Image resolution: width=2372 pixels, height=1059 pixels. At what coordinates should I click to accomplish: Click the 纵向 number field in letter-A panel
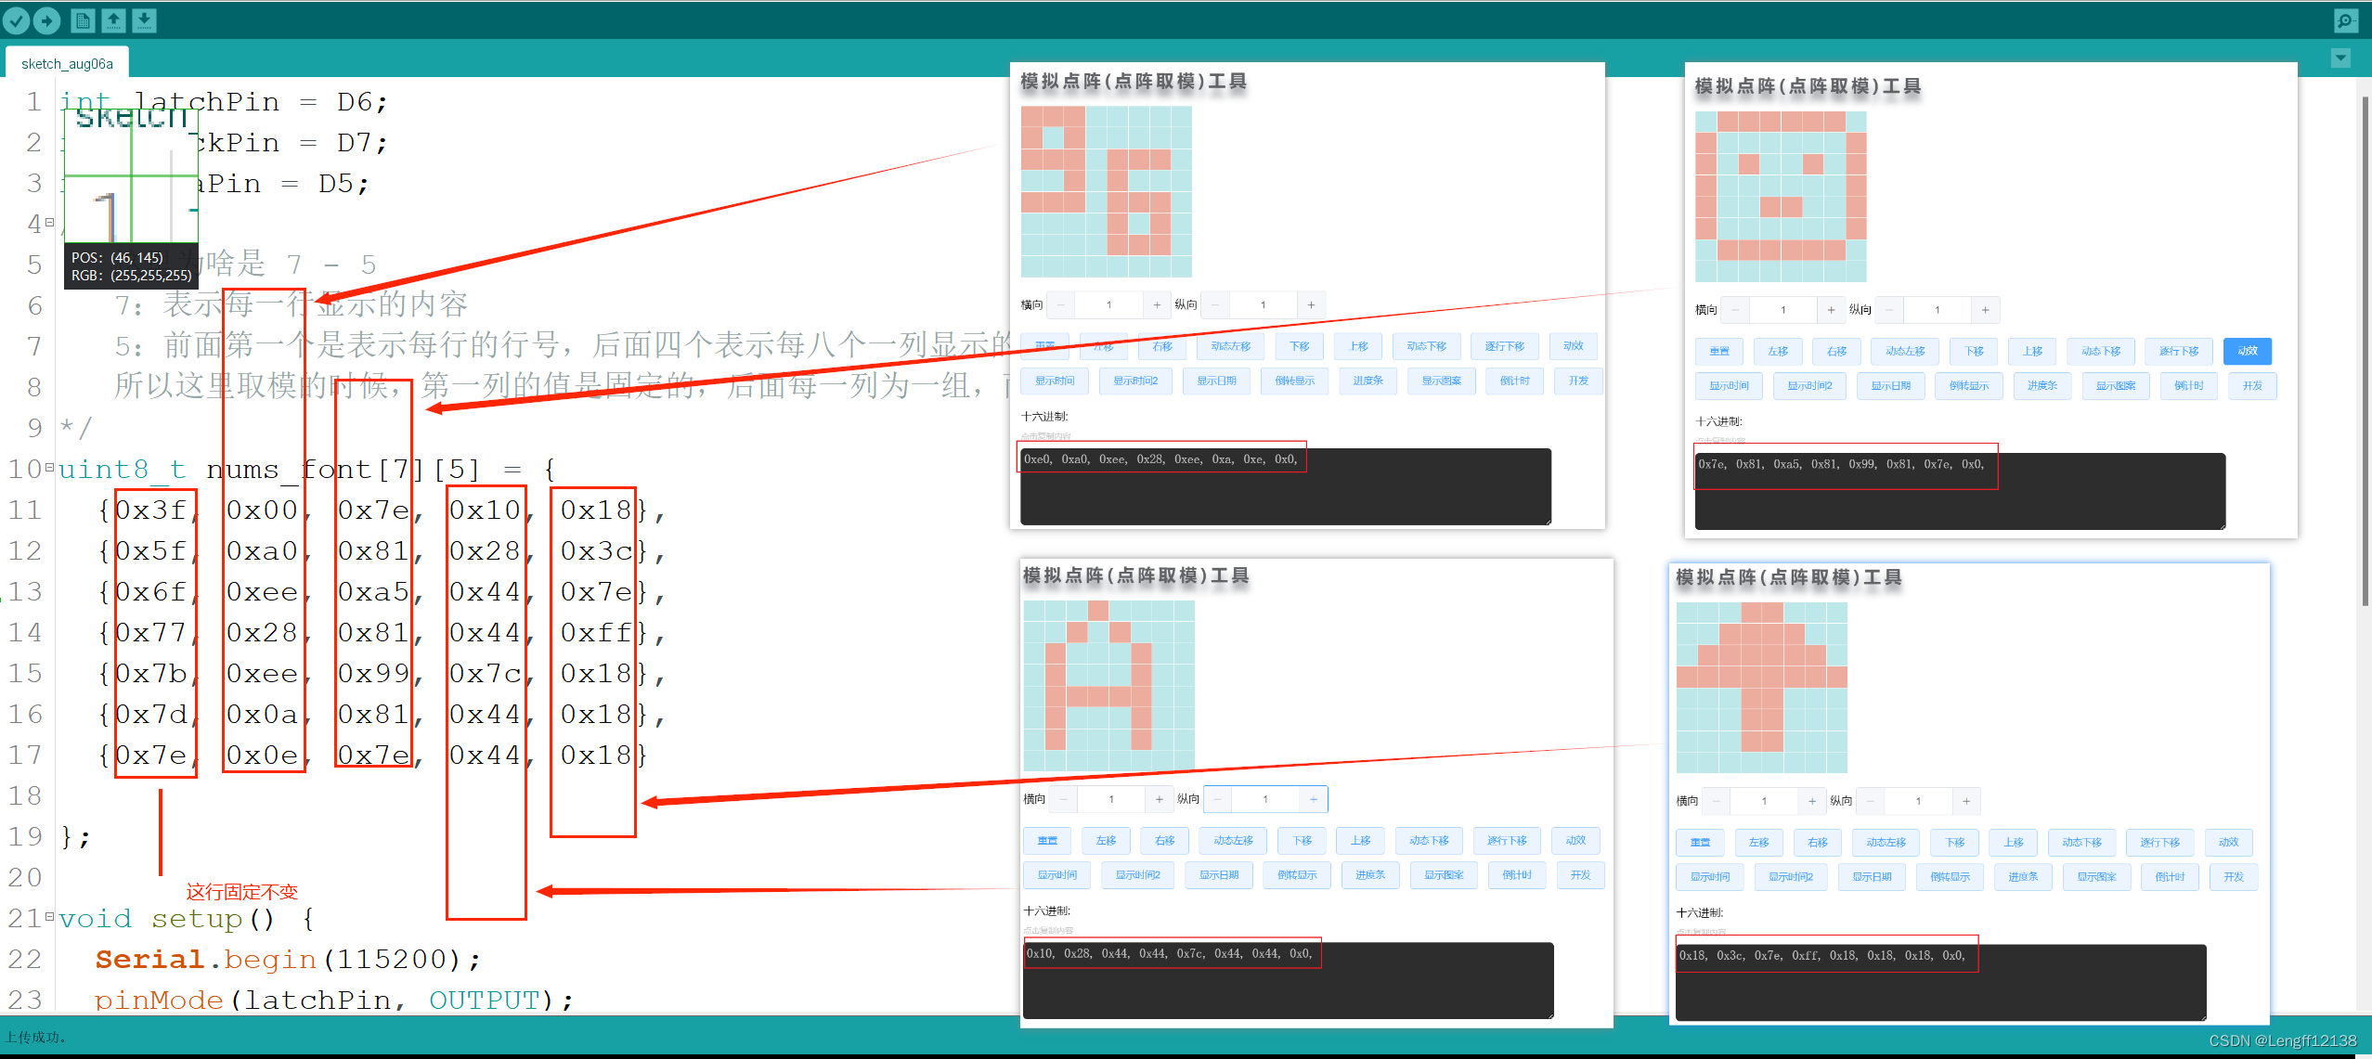pyautogui.click(x=1264, y=799)
